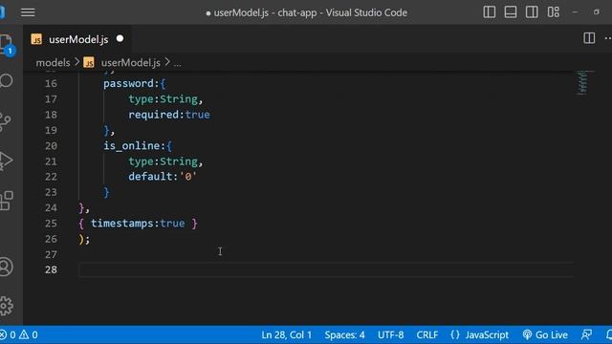
Task: Click line number 16 in gutter
Action: (x=51, y=83)
